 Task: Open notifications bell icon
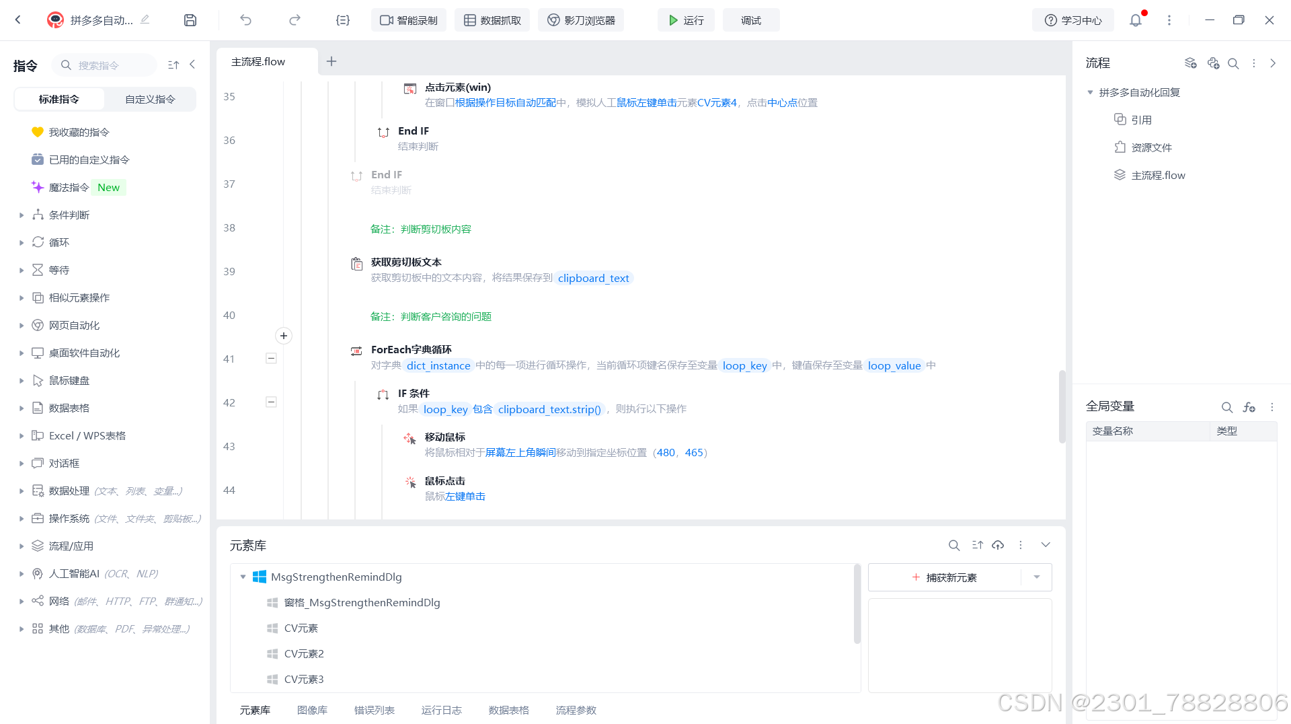point(1136,20)
